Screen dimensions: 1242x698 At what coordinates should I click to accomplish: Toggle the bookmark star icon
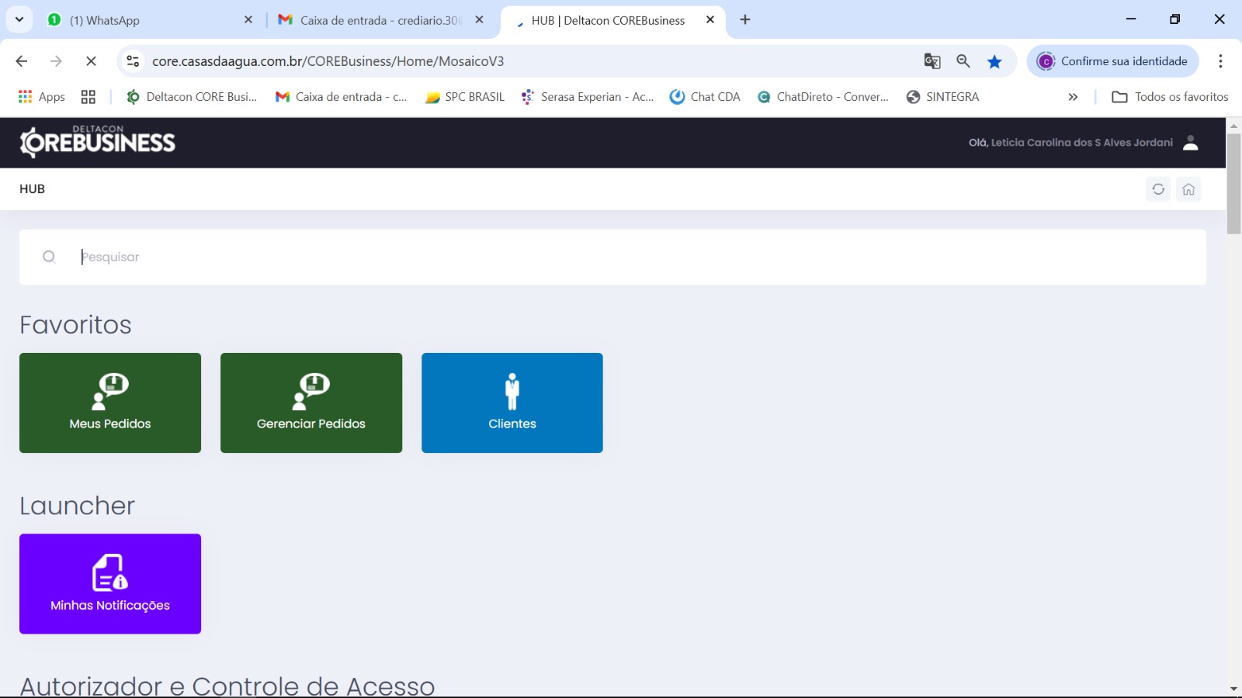coord(994,61)
